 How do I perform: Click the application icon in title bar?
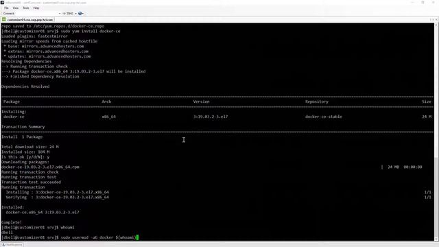tap(3, 3)
